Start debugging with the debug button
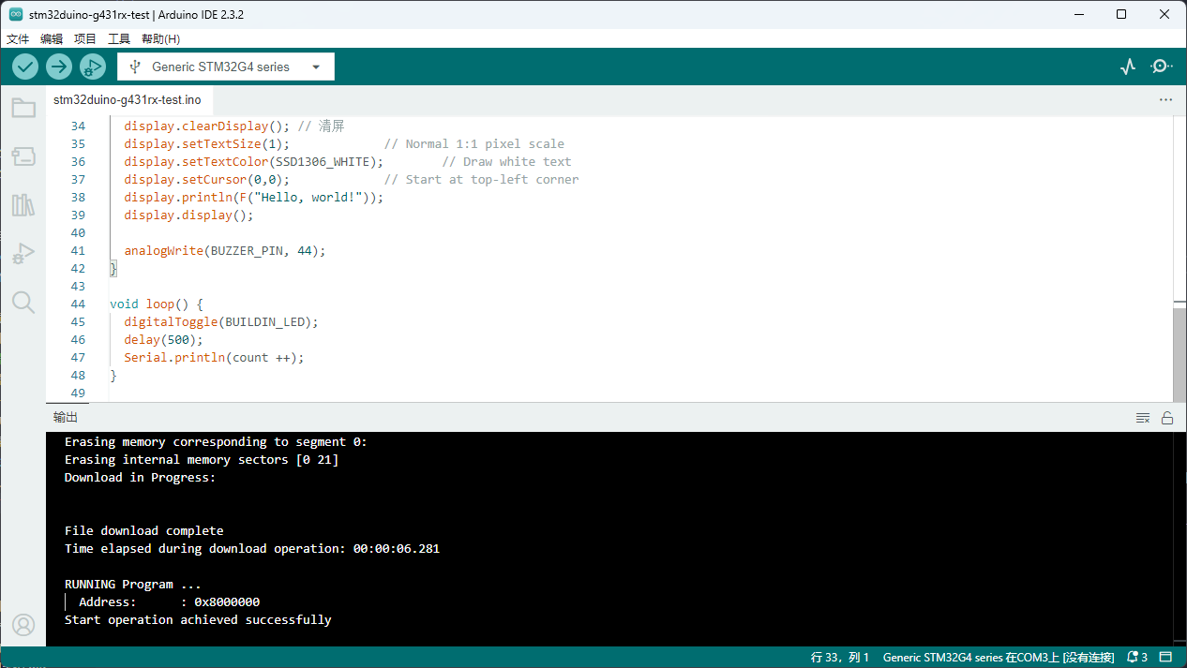The height and width of the screenshot is (668, 1187). (92, 67)
